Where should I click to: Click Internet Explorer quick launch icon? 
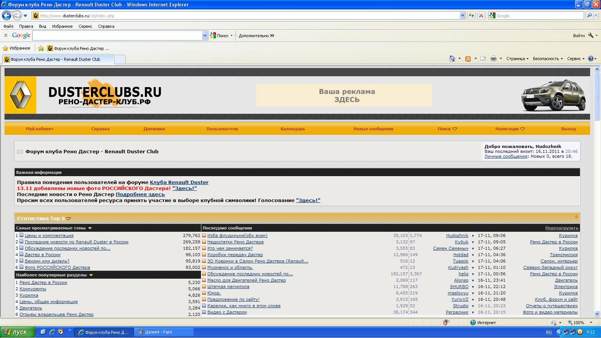52,332
